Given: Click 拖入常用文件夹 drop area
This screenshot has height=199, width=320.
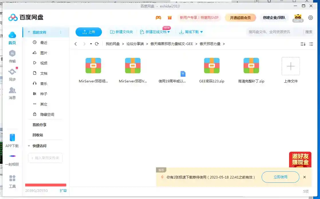Looking at the screenshot, I should [x=45, y=158].
